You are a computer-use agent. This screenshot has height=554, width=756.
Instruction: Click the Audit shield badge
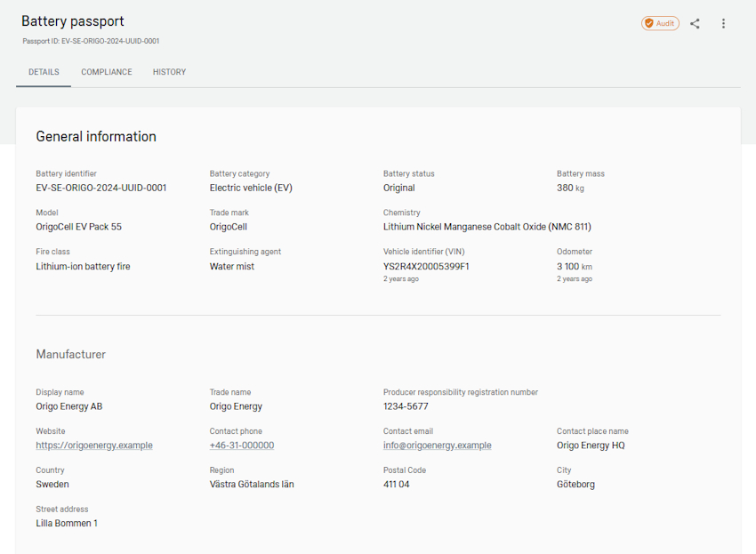[660, 23]
